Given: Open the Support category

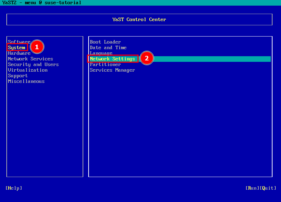Looking at the screenshot, I should point(18,76).
